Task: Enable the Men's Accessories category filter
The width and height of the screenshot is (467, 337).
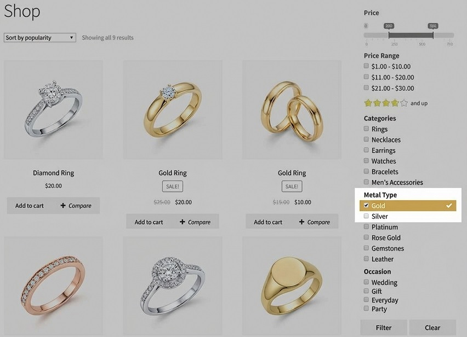Action: (x=366, y=182)
